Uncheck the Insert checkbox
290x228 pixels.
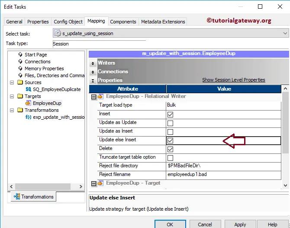[170, 114]
